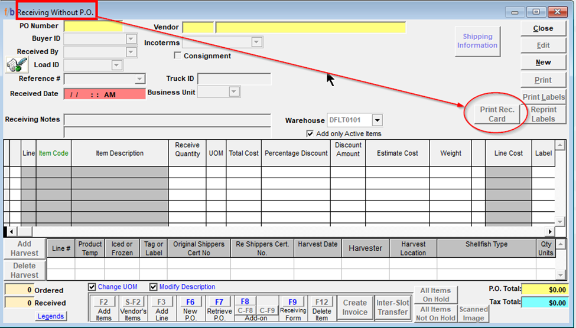Open the Shipping Information button
Image resolution: width=576 pixels, height=328 pixels.
pyautogui.click(x=477, y=41)
